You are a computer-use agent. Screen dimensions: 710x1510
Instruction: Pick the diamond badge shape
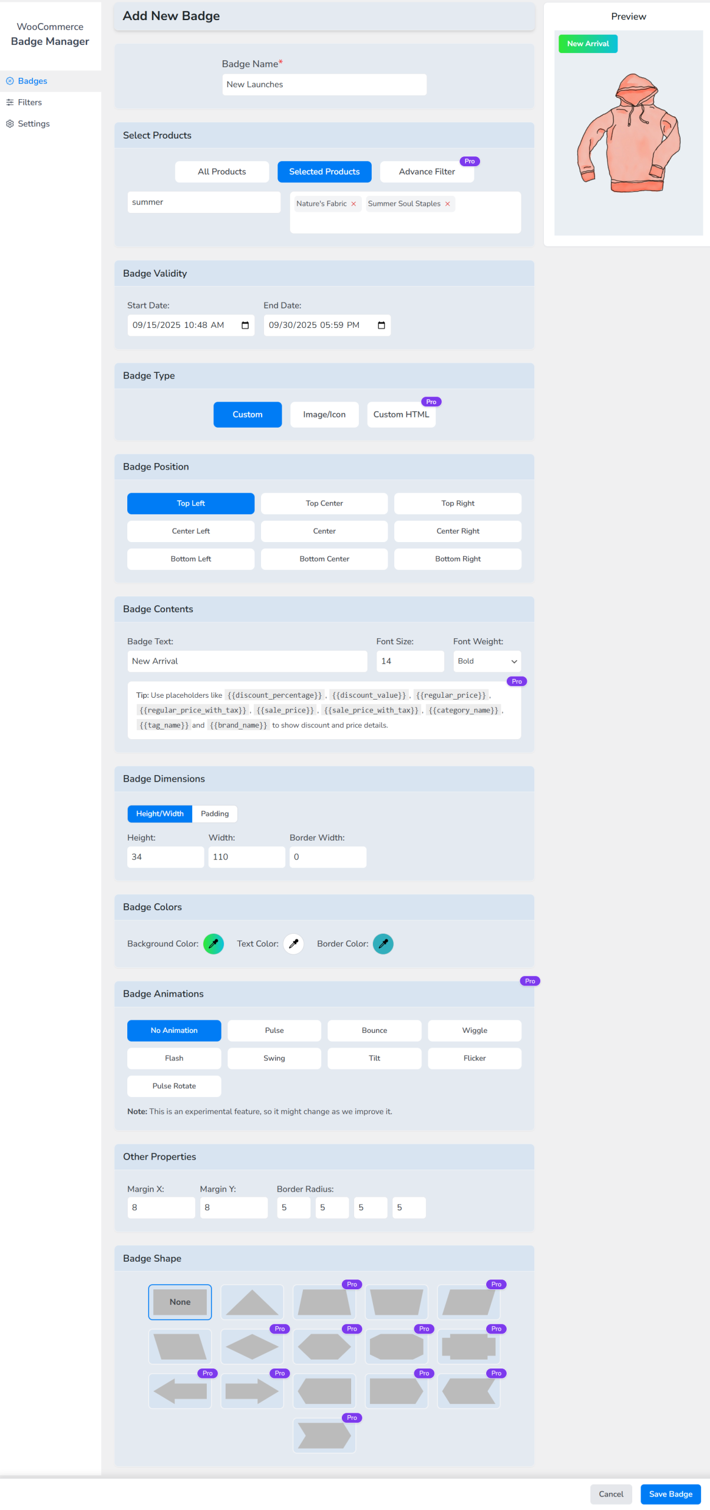[x=252, y=1346]
